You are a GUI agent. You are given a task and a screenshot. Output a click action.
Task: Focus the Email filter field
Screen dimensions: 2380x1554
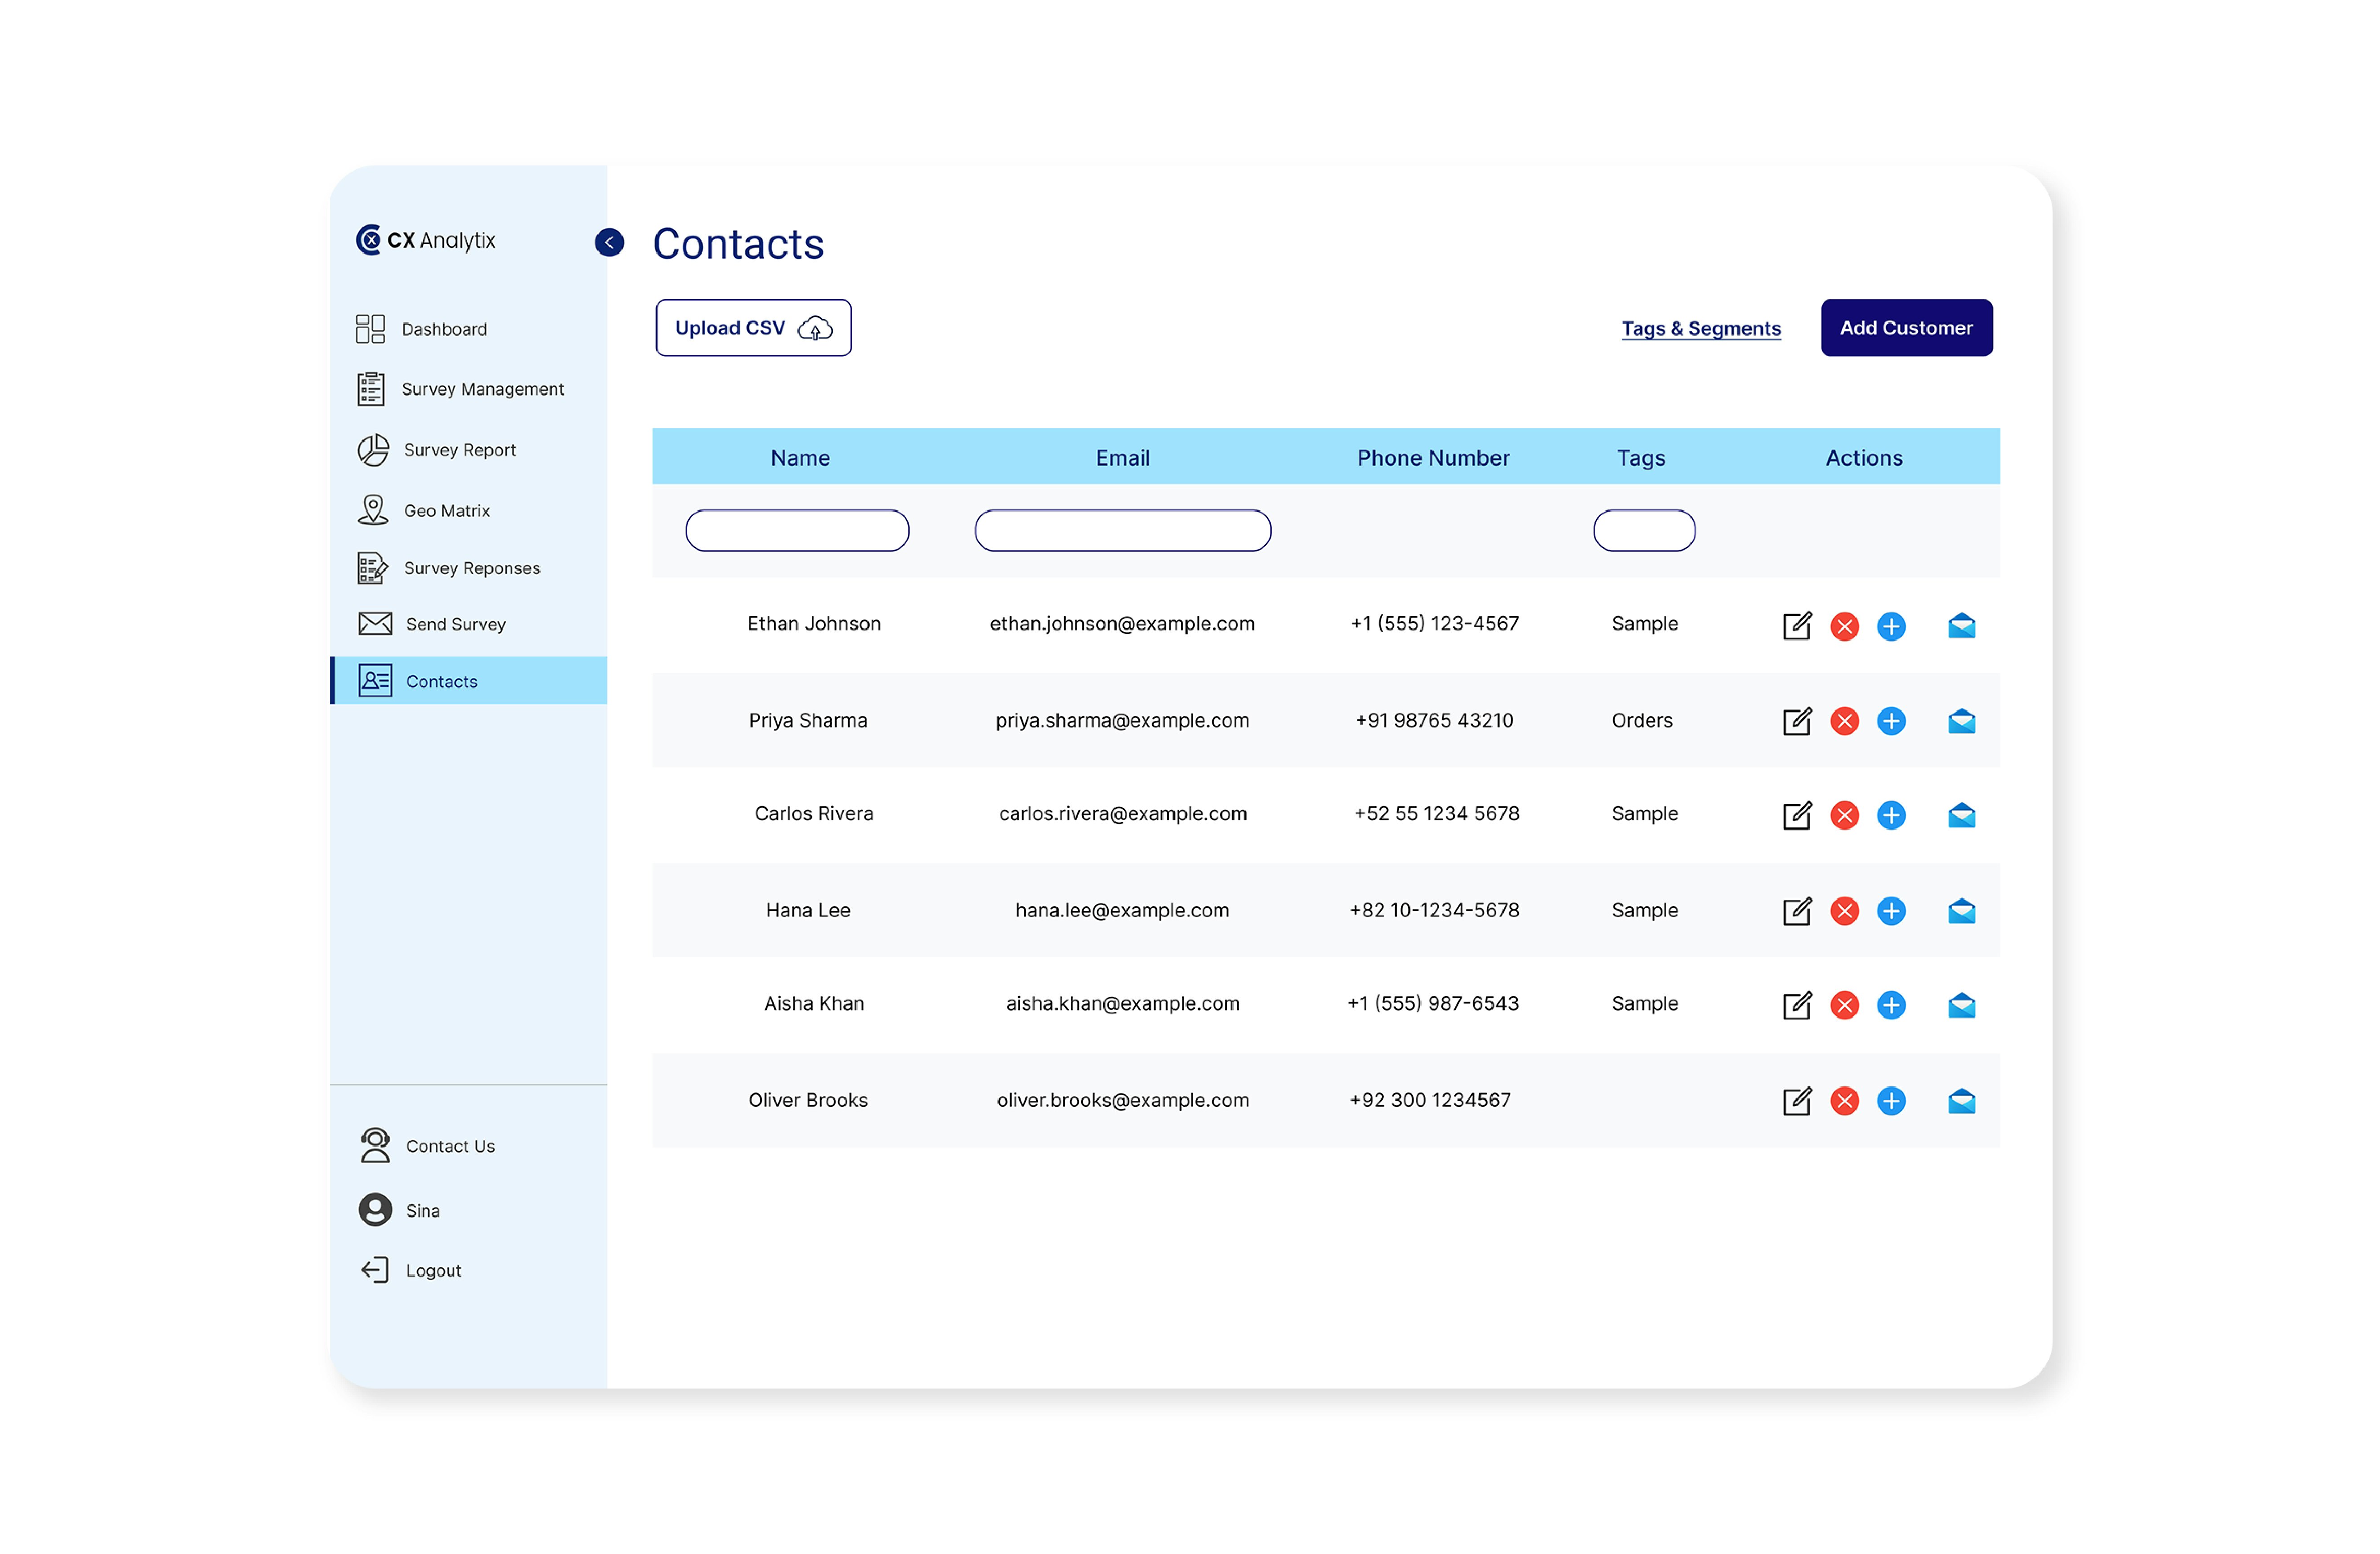click(x=1123, y=530)
